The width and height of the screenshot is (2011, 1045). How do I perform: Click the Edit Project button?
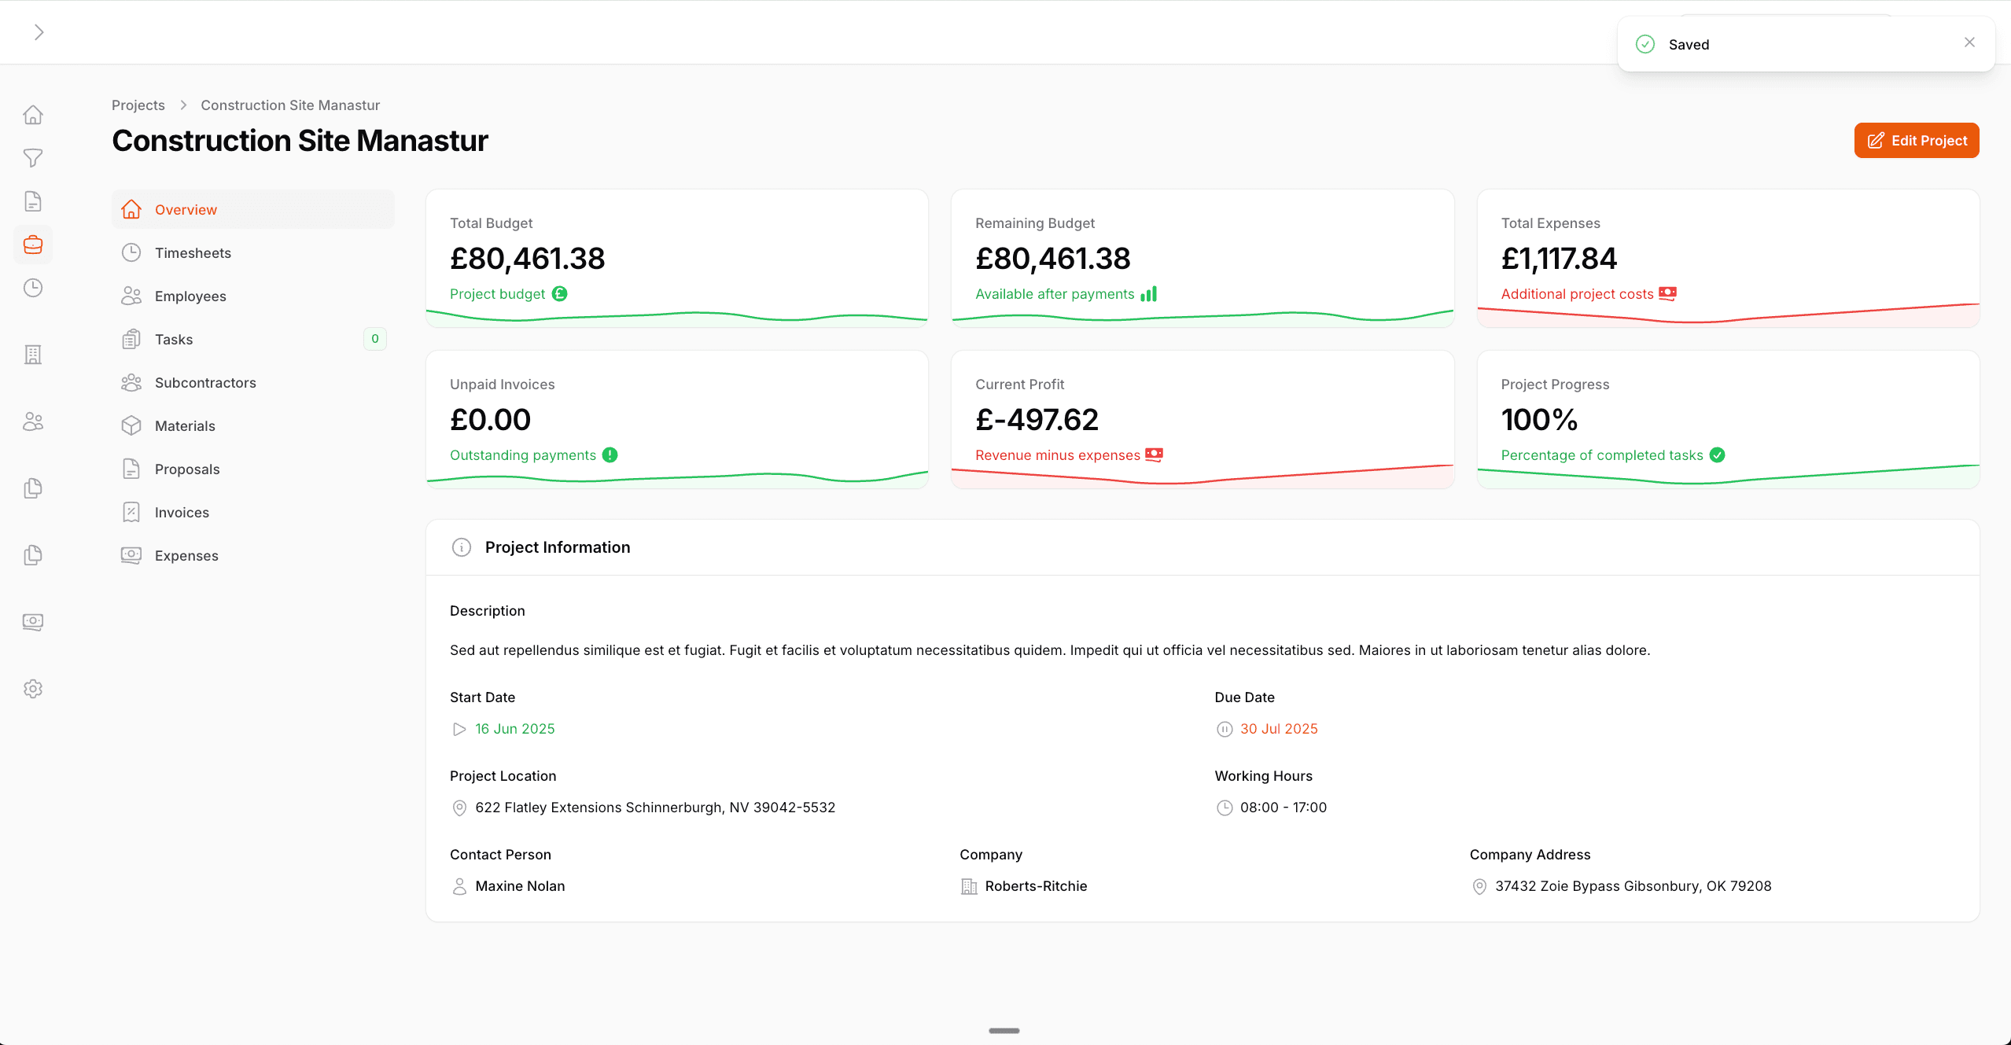(1916, 141)
